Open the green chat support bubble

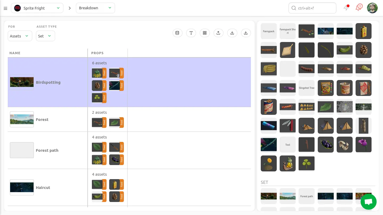(368, 202)
